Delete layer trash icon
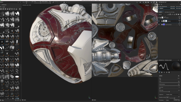This screenshot has height=102, width=181. 180,14
